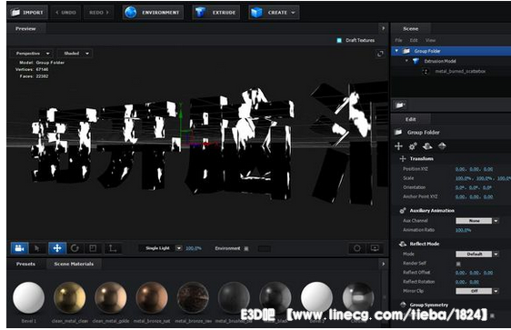Screen dimensions: 511x330
Task: Jump to Auxiliary Animation using gear icon
Action: tap(413, 146)
